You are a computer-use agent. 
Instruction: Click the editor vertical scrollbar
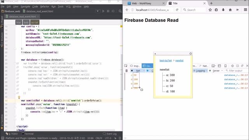click(122, 86)
